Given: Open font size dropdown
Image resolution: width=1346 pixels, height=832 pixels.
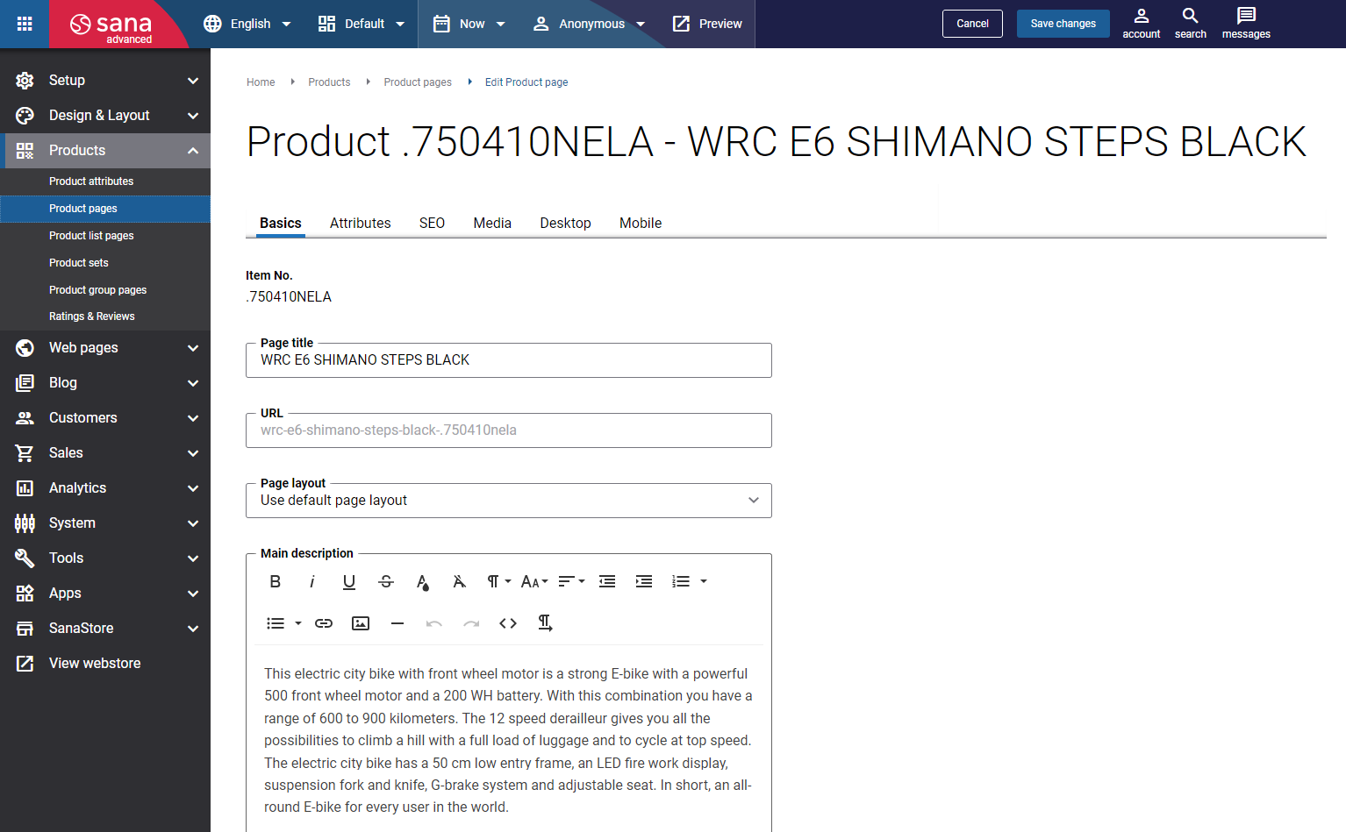Looking at the screenshot, I should pyautogui.click(x=534, y=581).
